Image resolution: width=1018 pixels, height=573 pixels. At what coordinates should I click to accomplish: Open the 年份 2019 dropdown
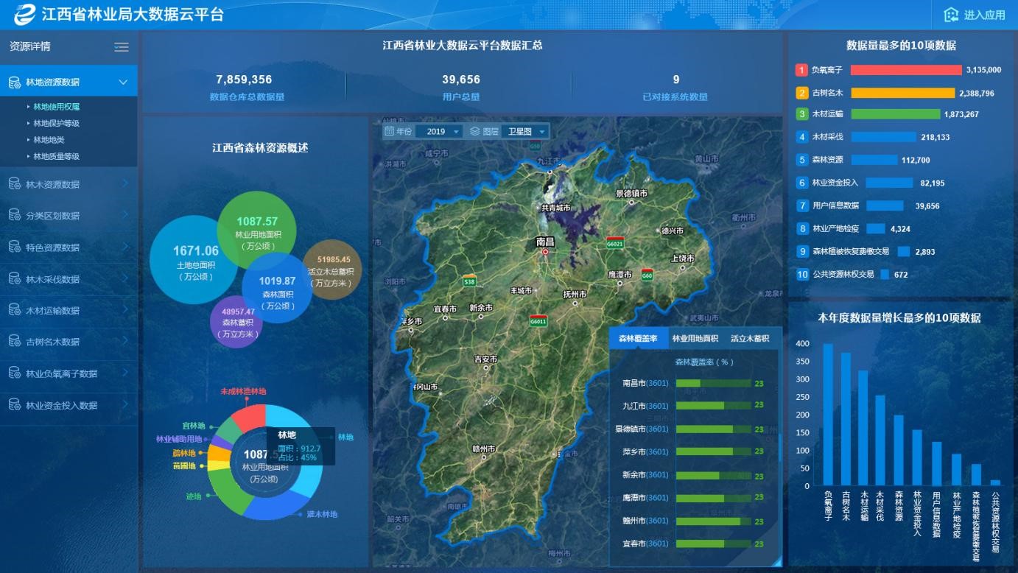(x=439, y=131)
